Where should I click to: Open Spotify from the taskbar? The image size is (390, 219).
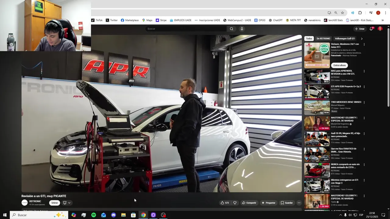pos(94,215)
